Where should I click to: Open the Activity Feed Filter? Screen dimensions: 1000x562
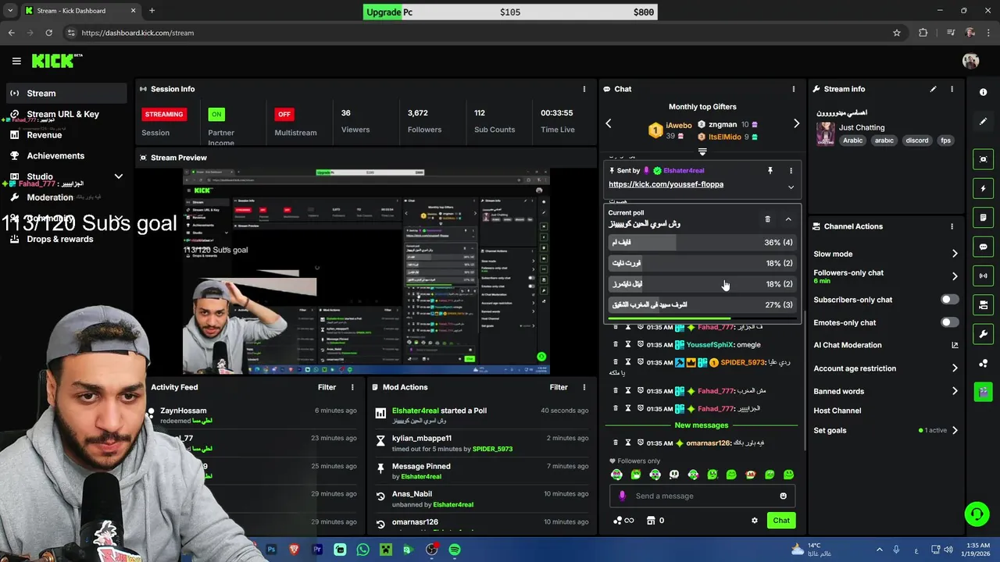pyautogui.click(x=327, y=387)
